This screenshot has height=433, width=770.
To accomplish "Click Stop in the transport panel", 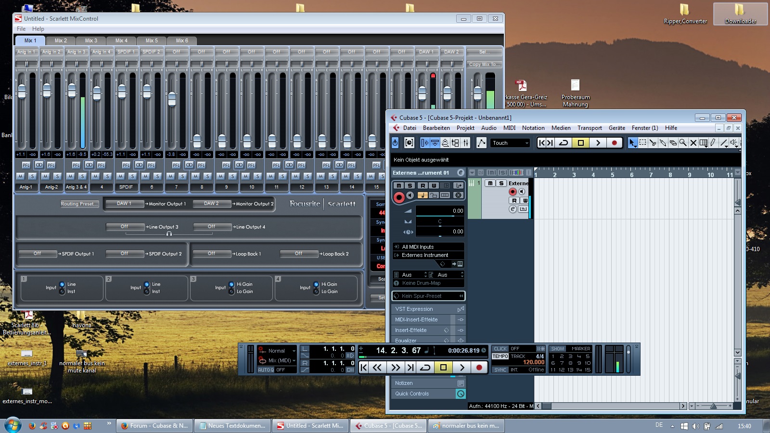I will [x=443, y=368].
